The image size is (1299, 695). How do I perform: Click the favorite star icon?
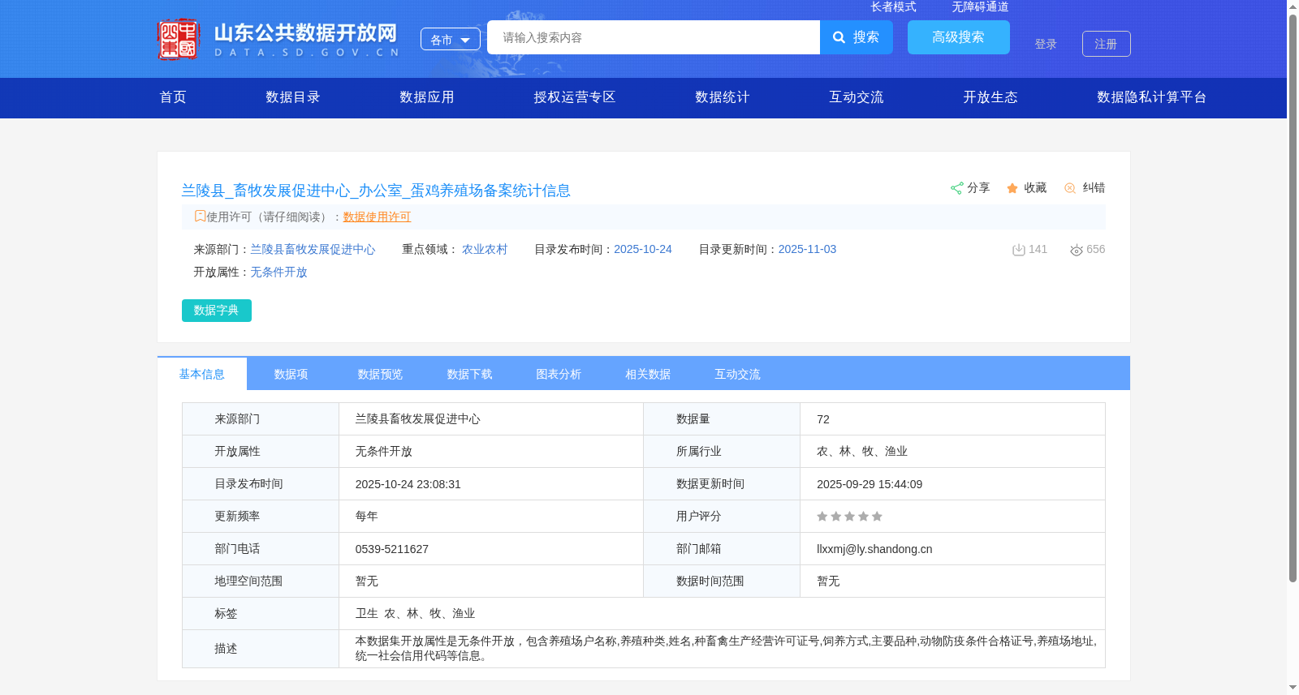tap(1012, 188)
